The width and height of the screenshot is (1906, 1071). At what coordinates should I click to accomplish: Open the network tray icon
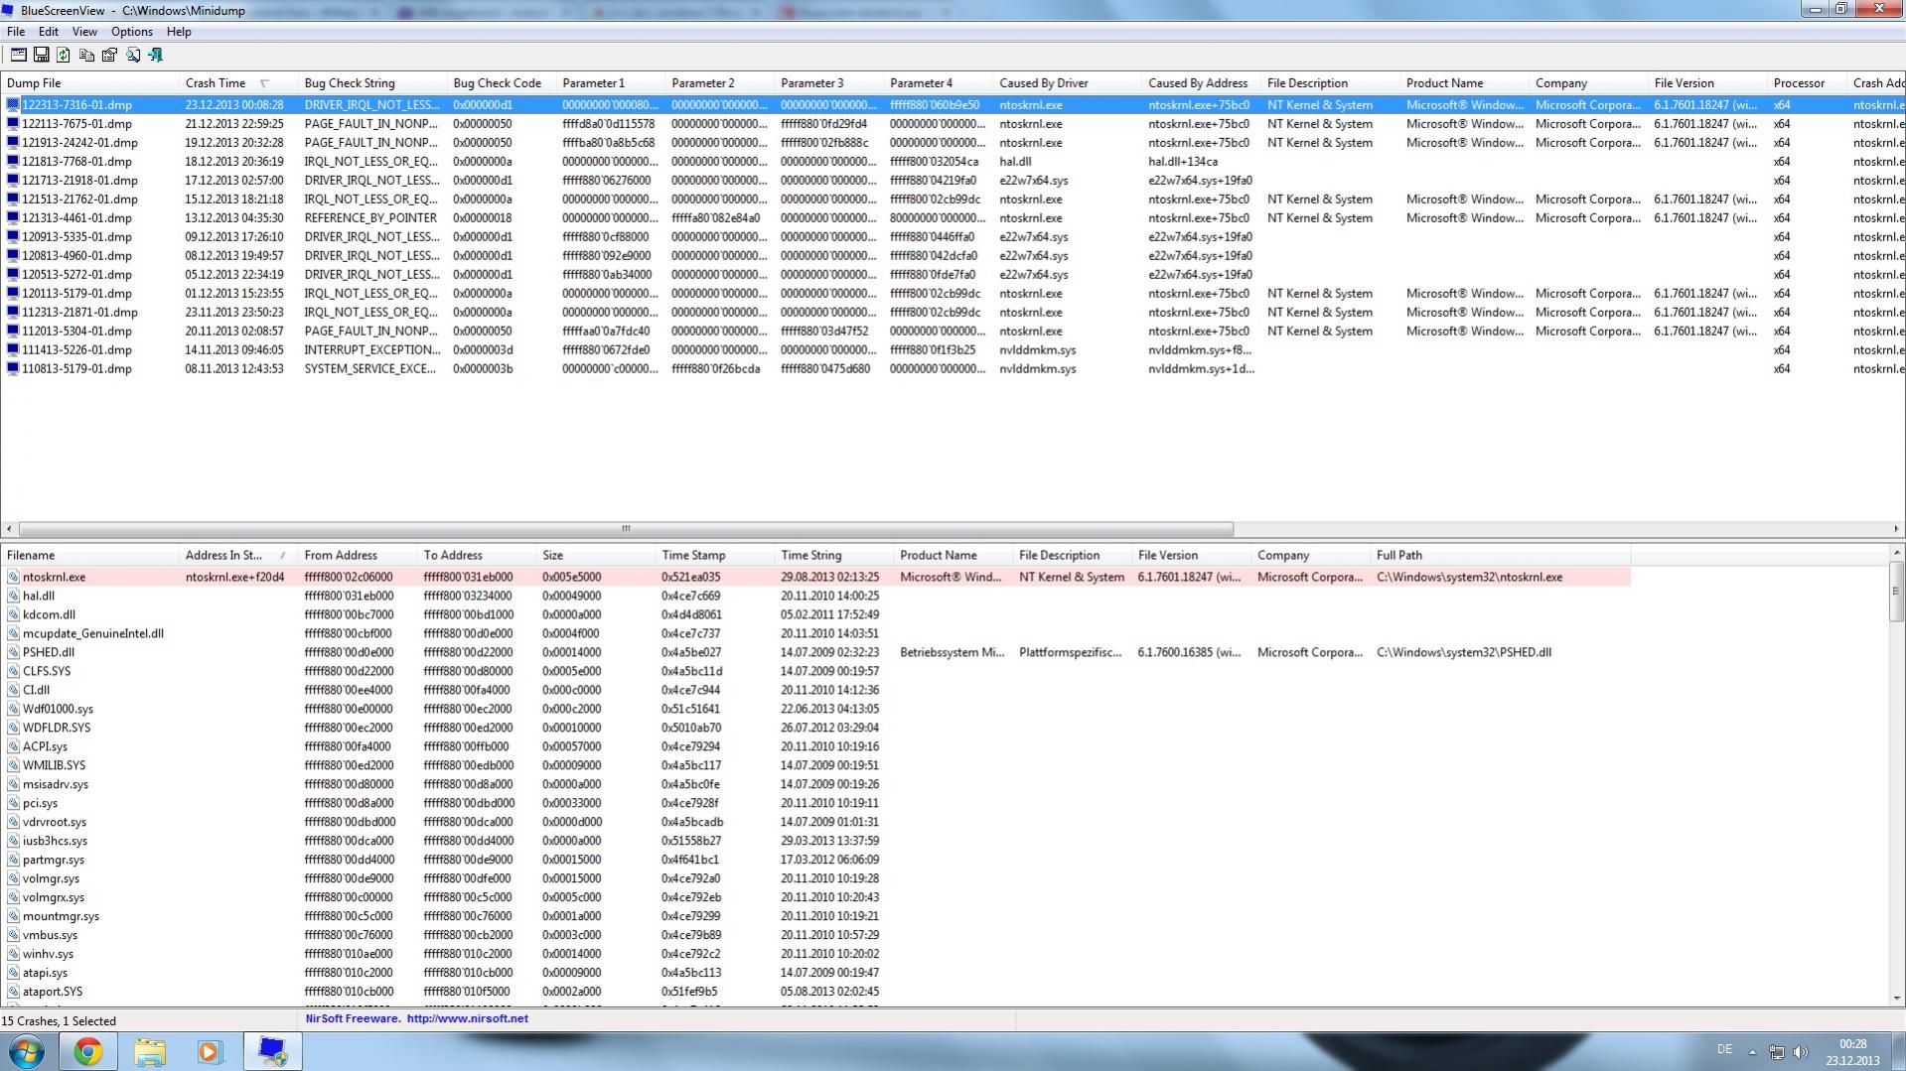[x=1777, y=1052]
